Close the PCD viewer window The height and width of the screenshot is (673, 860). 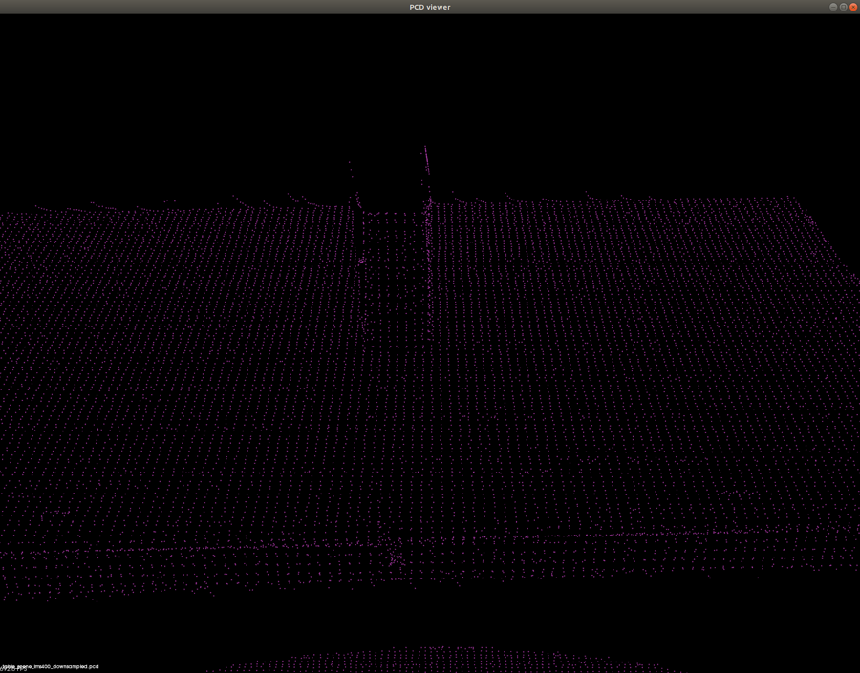click(x=853, y=7)
